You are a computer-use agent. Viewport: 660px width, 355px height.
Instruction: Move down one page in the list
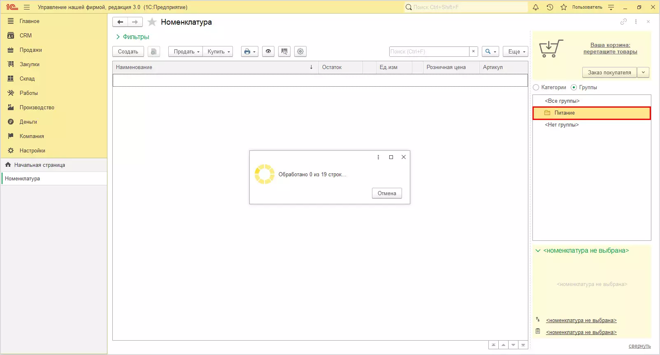pyautogui.click(x=513, y=345)
